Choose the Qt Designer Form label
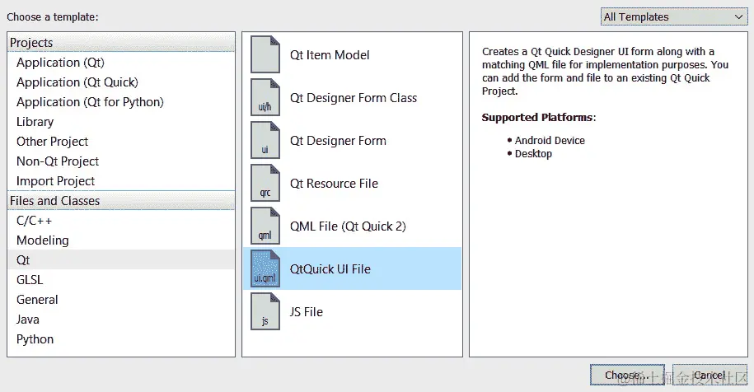Viewport: 754px width, 392px height. (338, 140)
